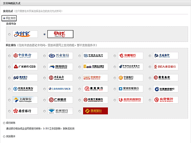Screen dimensions: 191x143
Task: Pick the radio button for 南京银行
Action: point(9,111)
